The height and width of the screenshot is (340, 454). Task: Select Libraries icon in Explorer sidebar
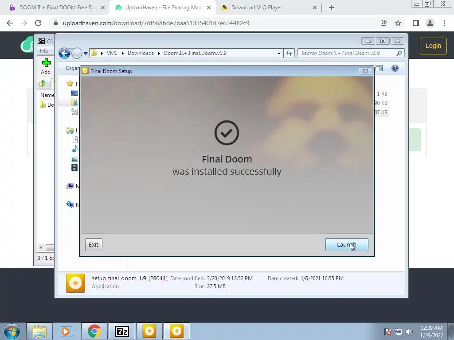click(70, 131)
